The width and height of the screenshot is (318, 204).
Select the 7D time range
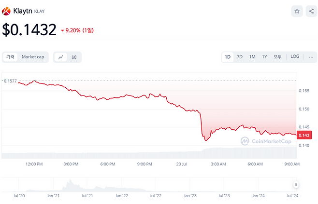pyautogui.click(x=240, y=57)
